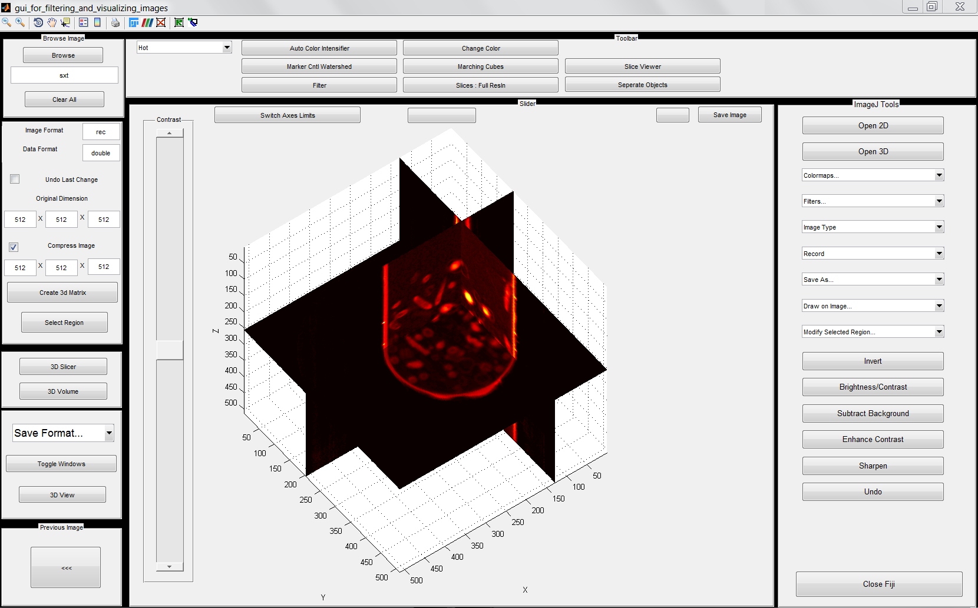
Task: Click the Contrast slider down arrow
Action: [170, 567]
